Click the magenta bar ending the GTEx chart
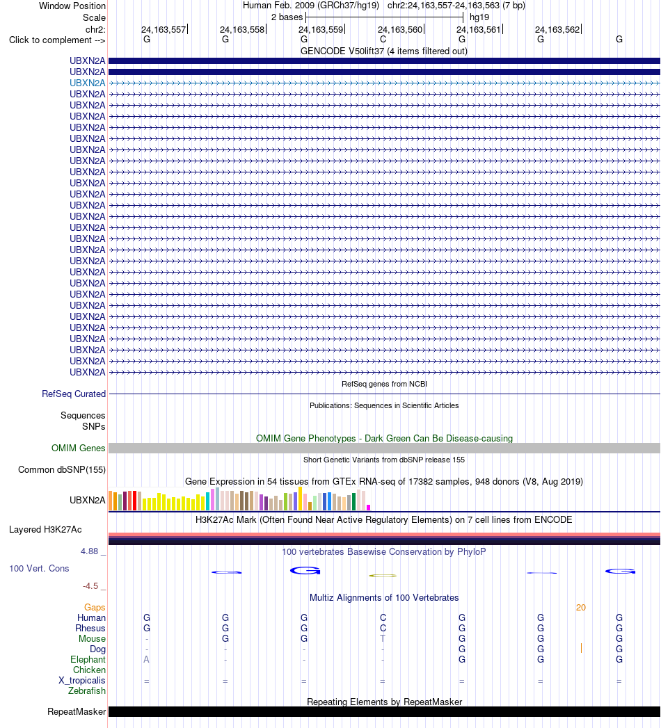661x728 pixels. tap(368, 508)
